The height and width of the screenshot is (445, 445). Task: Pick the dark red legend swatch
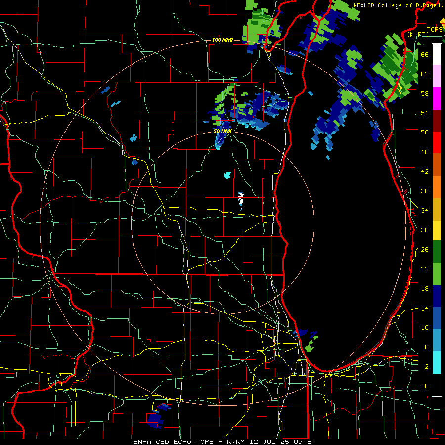click(437, 121)
